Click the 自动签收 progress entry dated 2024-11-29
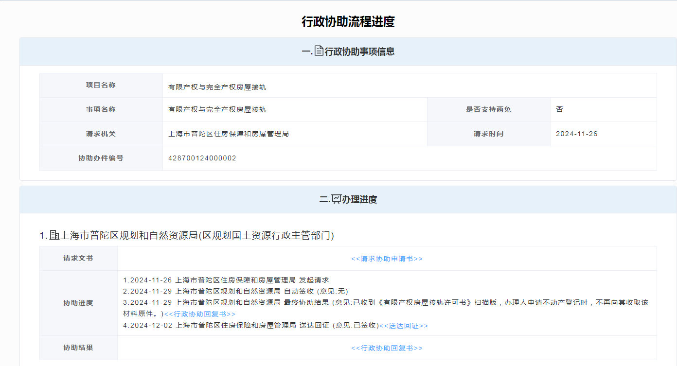This screenshot has width=677, height=366. coord(236,291)
